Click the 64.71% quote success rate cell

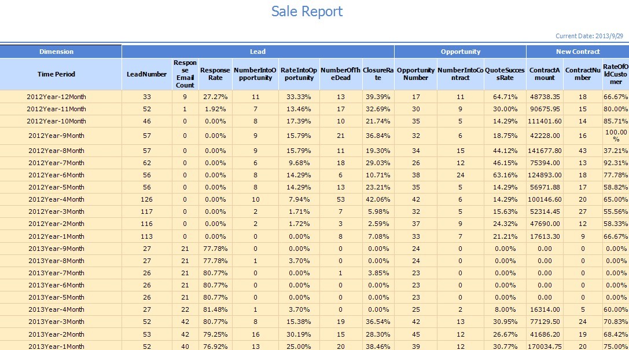click(505, 97)
